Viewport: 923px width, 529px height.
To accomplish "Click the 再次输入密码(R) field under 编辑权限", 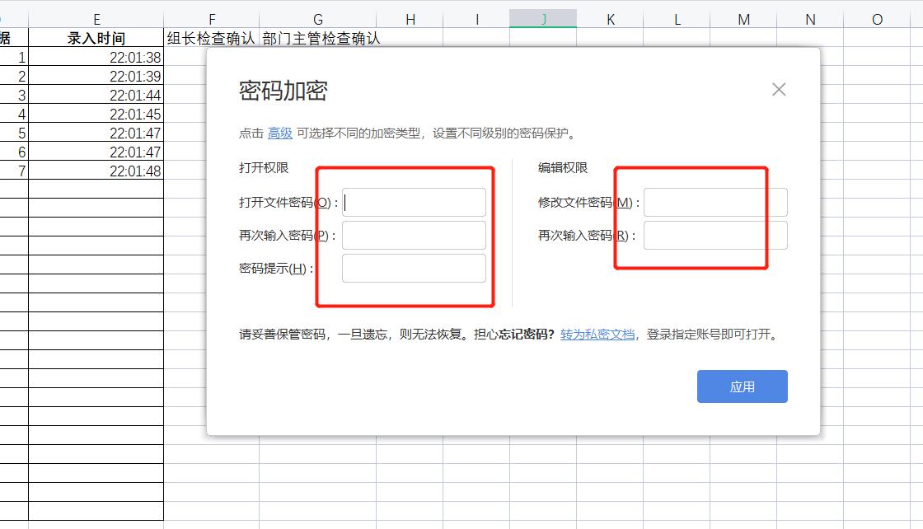I will point(715,235).
